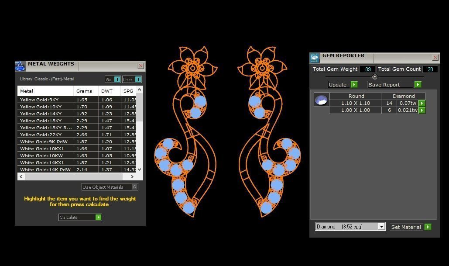Viewport: 449px width, 266px height.
Task: Select Yellow Gold:9KY row
Action: point(77,100)
